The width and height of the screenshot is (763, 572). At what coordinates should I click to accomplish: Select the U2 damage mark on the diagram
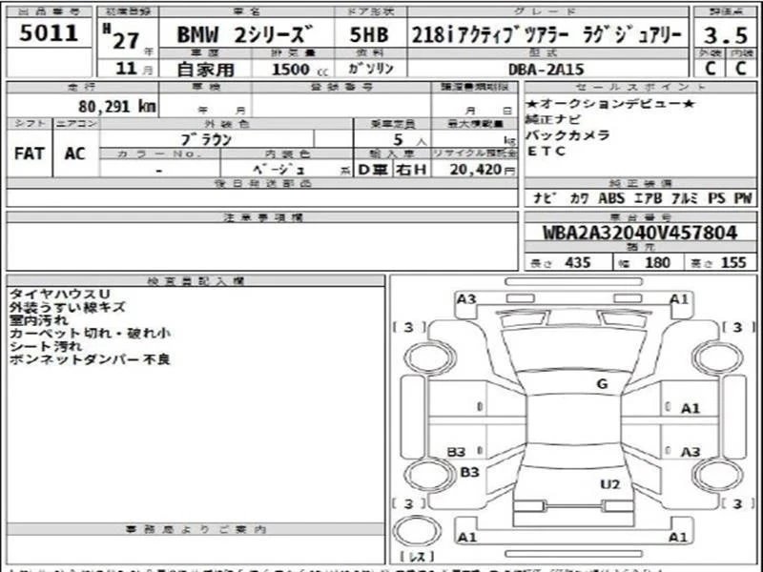pos(609,484)
